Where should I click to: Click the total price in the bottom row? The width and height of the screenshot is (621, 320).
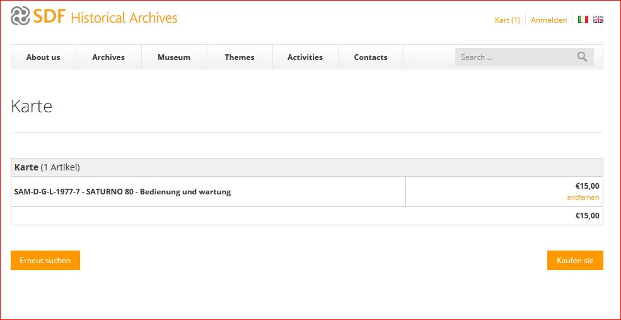pos(587,216)
